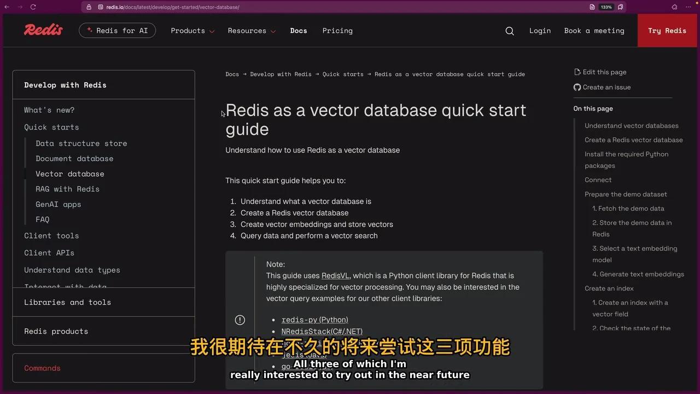Click the 133% zoom level indicator
The width and height of the screenshot is (700, 394).
coord(606,7)
